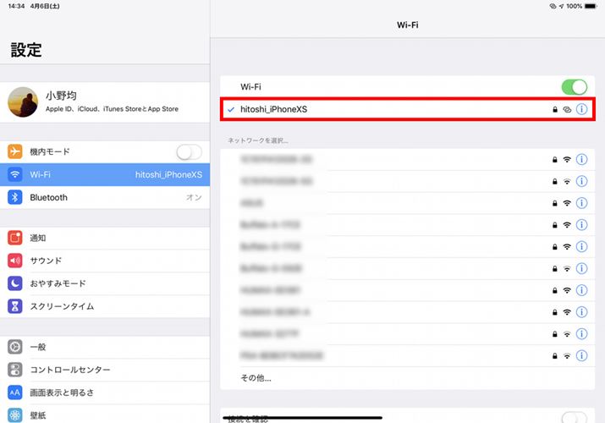Tap the Airplane mode icon in sidebar
This screenshot has height=423, width=605.
[x=14, y=151]
